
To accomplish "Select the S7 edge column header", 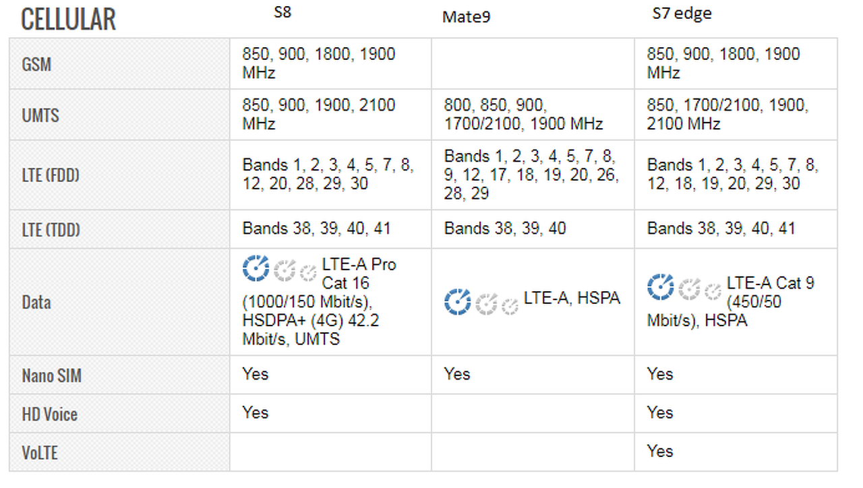I will 682,13.
